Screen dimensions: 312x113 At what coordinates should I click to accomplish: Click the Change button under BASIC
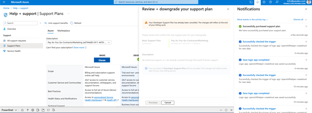[x=102, y=60]
